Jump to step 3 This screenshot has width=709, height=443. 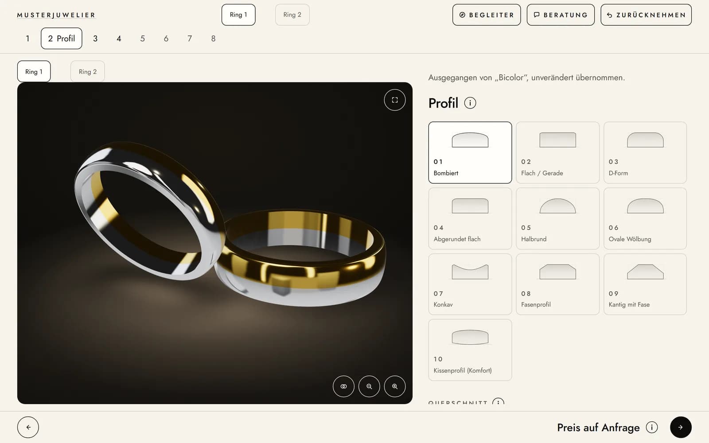click(95, 39)
